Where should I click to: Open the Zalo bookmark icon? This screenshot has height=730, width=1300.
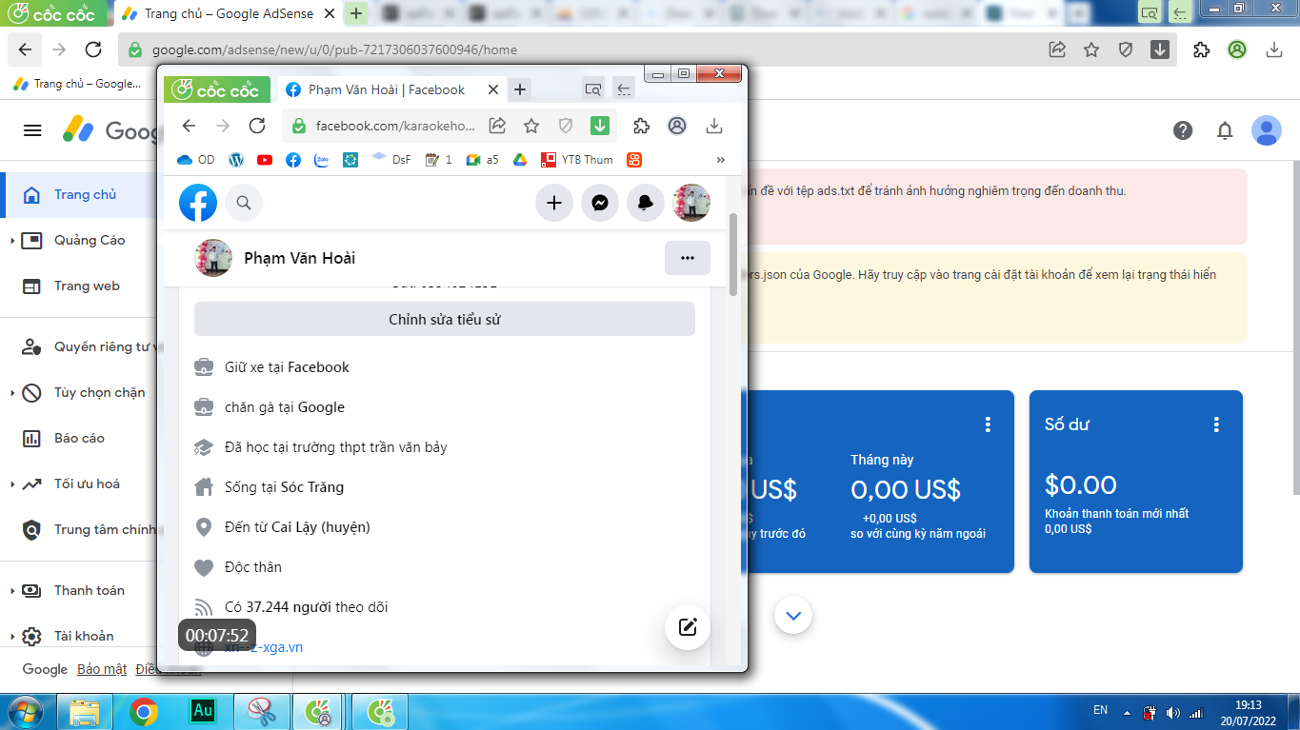point(322,160)
